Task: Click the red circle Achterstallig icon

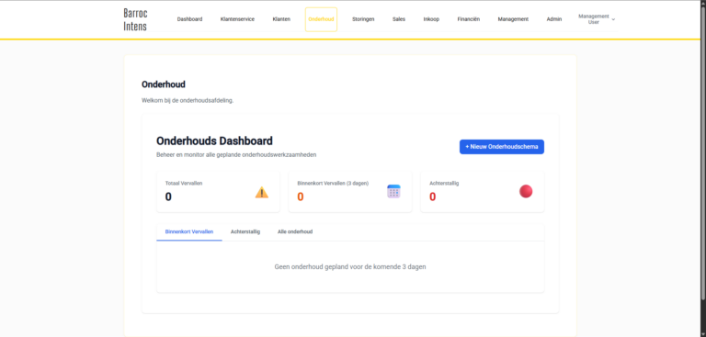Action: tap(526, 191)
